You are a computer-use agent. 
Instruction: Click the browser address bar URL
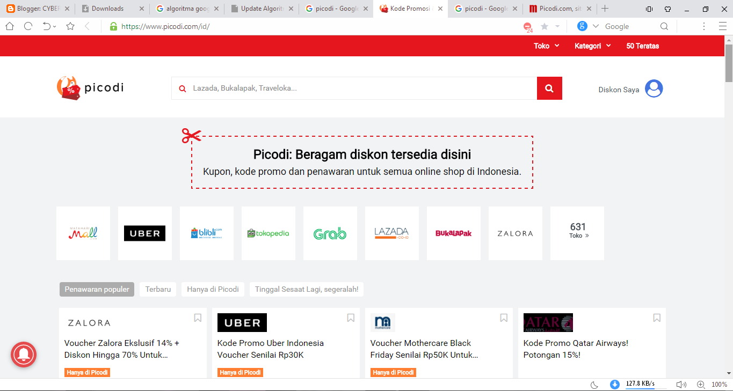tap(165, 26)
